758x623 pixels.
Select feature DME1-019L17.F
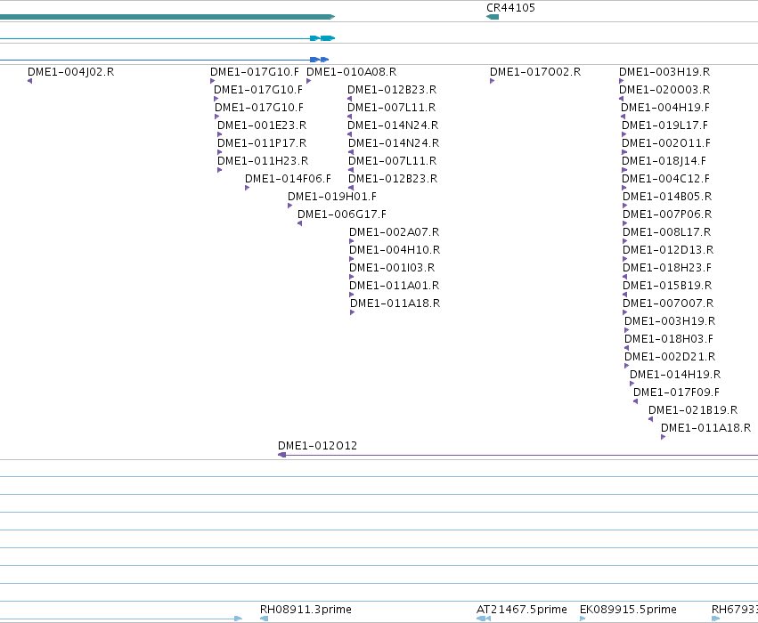664,125
